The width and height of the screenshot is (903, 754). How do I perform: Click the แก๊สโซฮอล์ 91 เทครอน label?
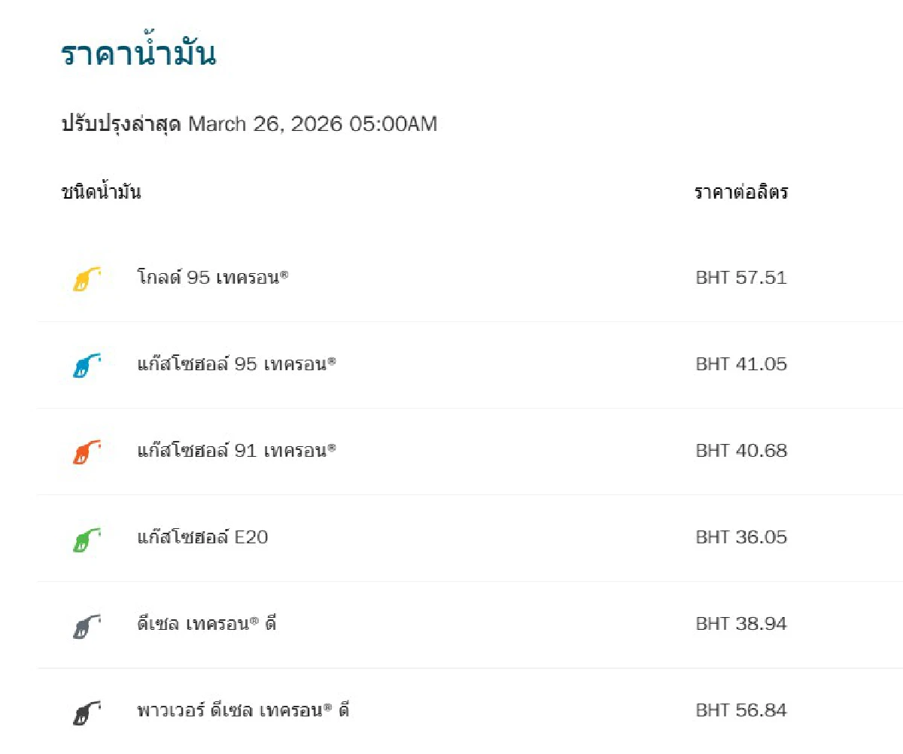tap(236, 451)
